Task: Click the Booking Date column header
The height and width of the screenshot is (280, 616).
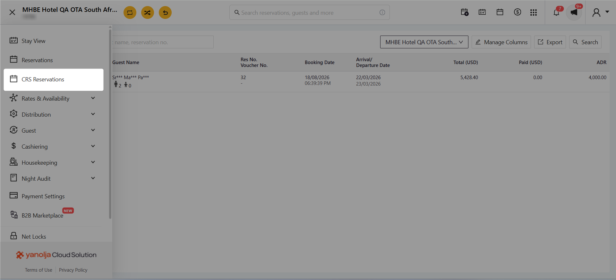Action: pyautogui.click(x=320, y=62)
